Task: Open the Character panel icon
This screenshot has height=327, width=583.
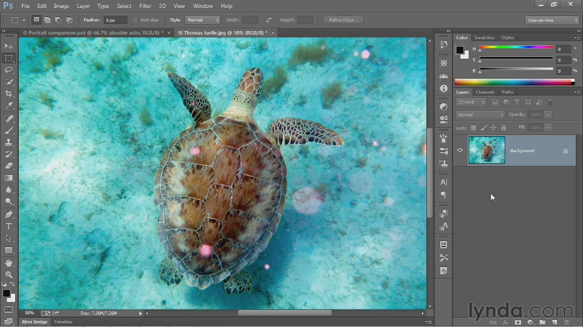Action: (443, 182)
